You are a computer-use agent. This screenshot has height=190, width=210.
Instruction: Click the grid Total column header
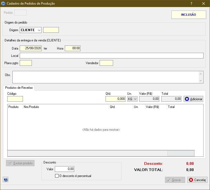pyautogui.click(x=181, y=107)
